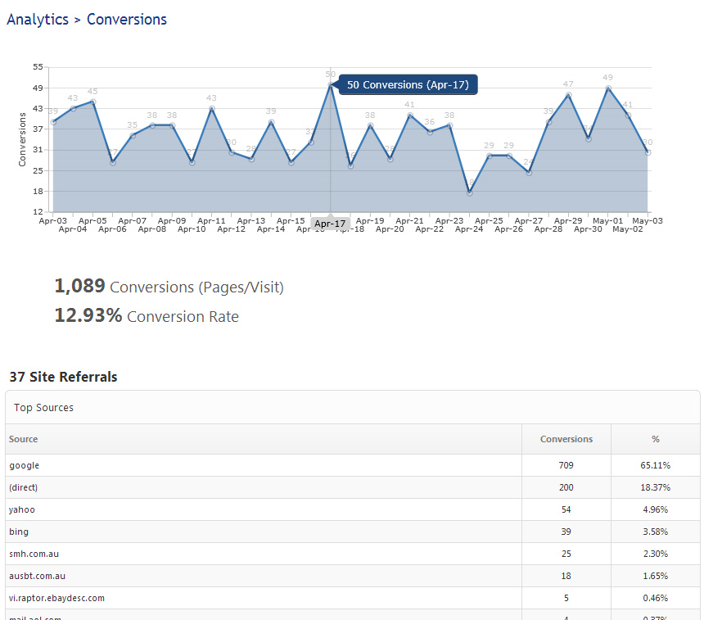Screen dimensions: 704x620
Task: Click the '50 Conversions (Apr-17)' tooltip
Action: (x=408, y=85)
